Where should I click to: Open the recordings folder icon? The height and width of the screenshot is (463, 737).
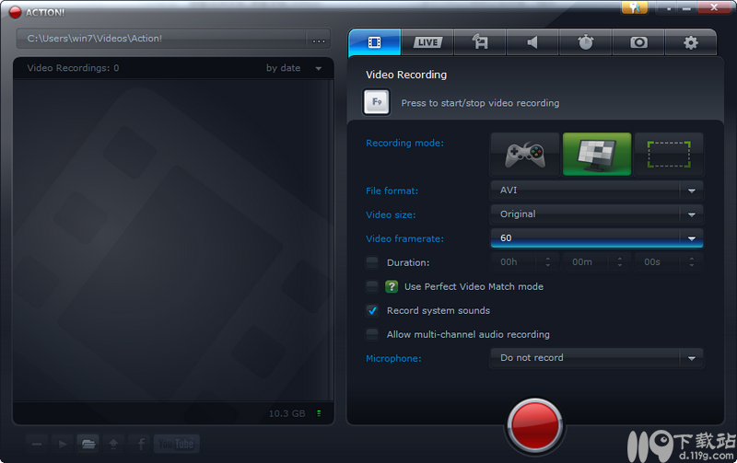[x=88, y=444]
